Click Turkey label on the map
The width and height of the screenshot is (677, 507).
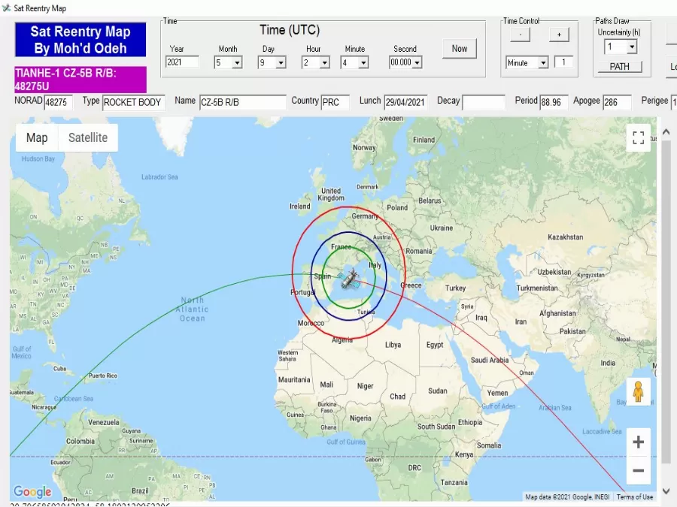pyautogui.click(x=456, y=288)
